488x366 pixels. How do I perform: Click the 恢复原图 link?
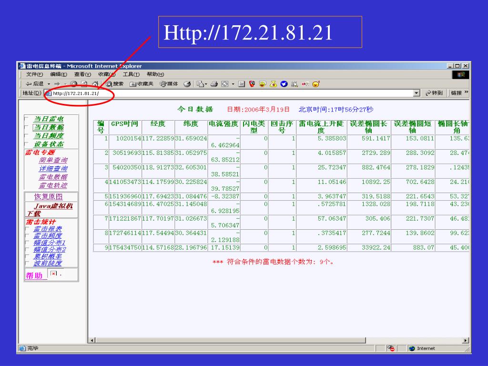click(x=48, y=197)
